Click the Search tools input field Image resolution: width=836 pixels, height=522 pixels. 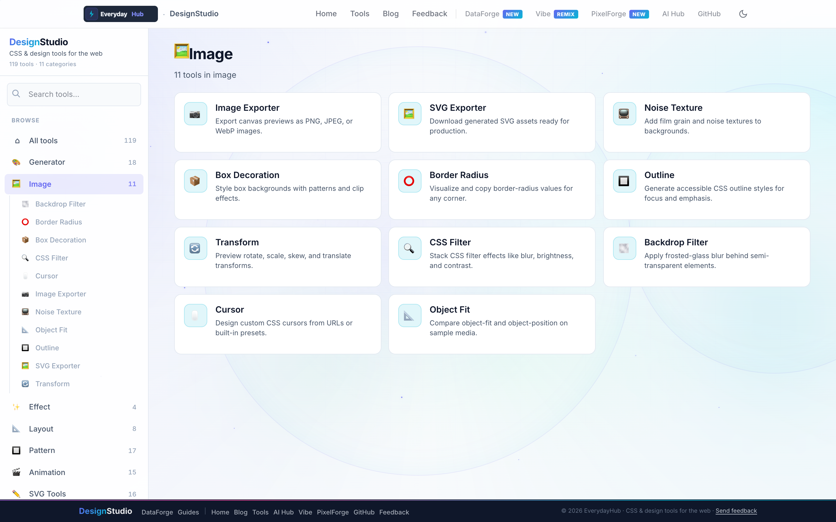[74, 94]
